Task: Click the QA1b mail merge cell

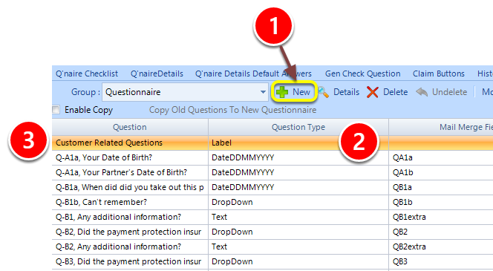Action: (x=441, y=172)
